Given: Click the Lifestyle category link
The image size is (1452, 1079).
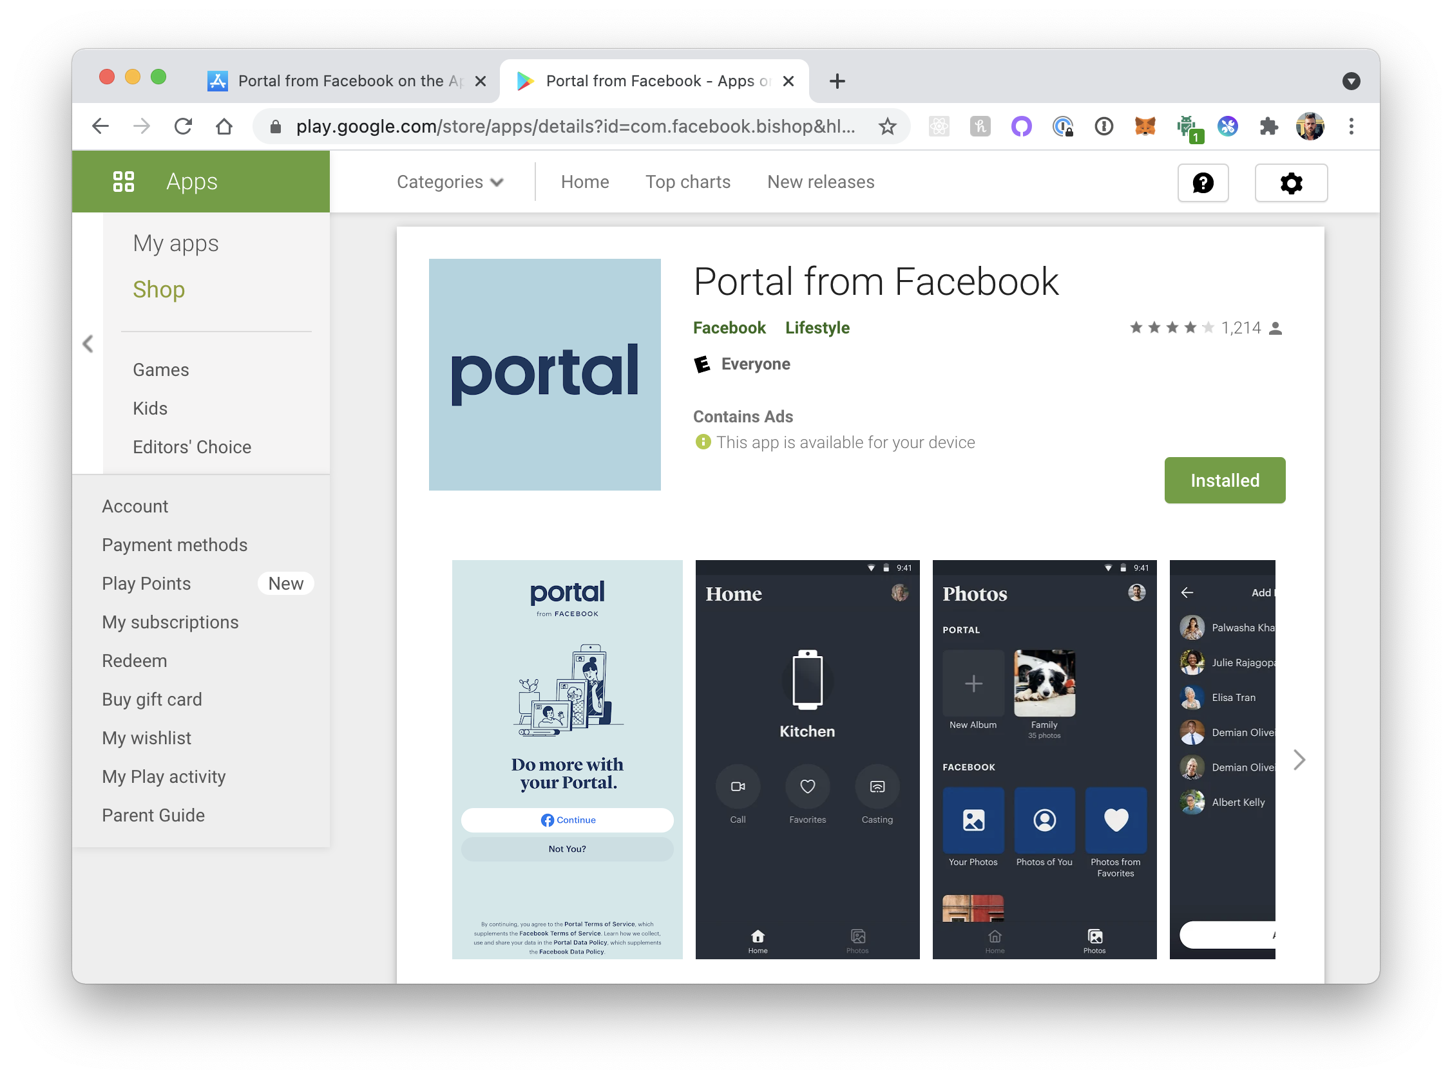Looking at the screenshot, I should [817, 328].
